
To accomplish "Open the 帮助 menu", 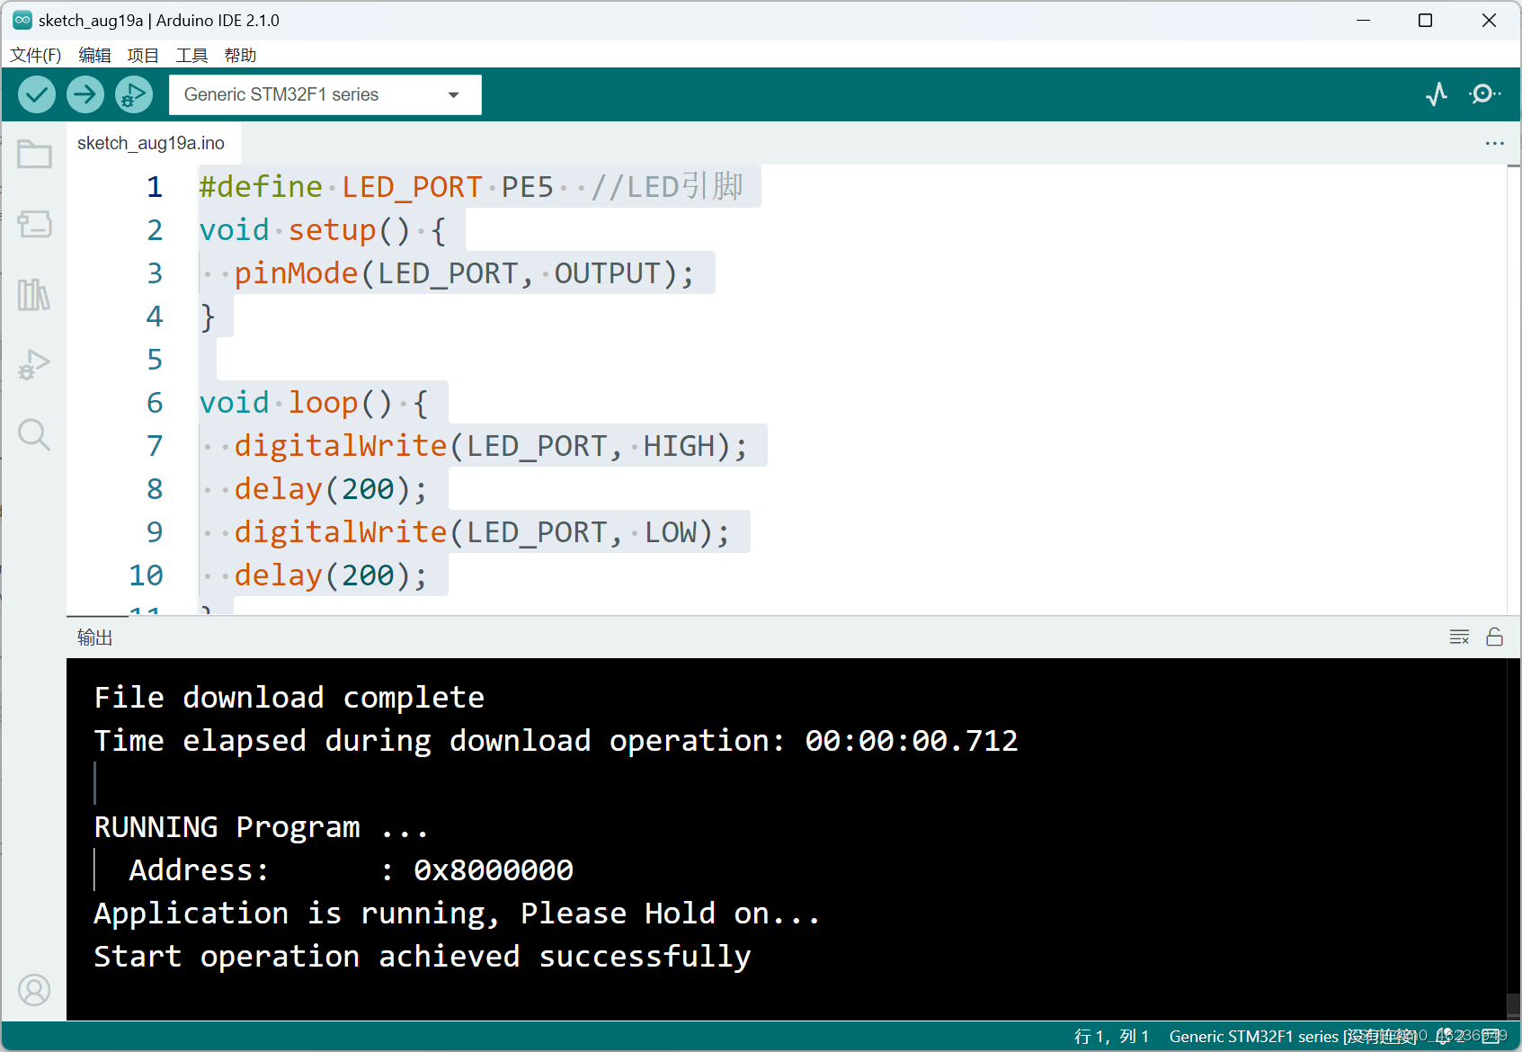I will coord(239,55).
